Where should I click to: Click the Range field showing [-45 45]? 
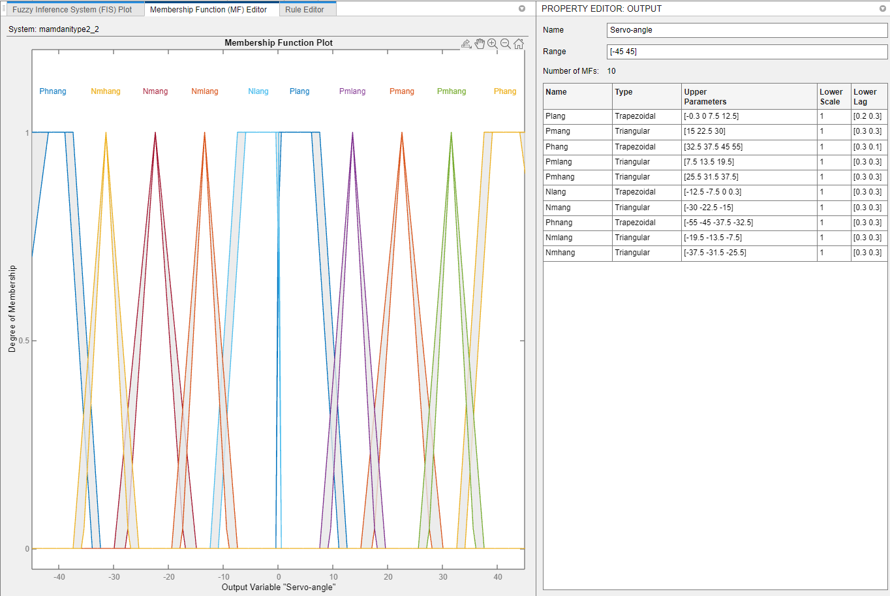746,52
